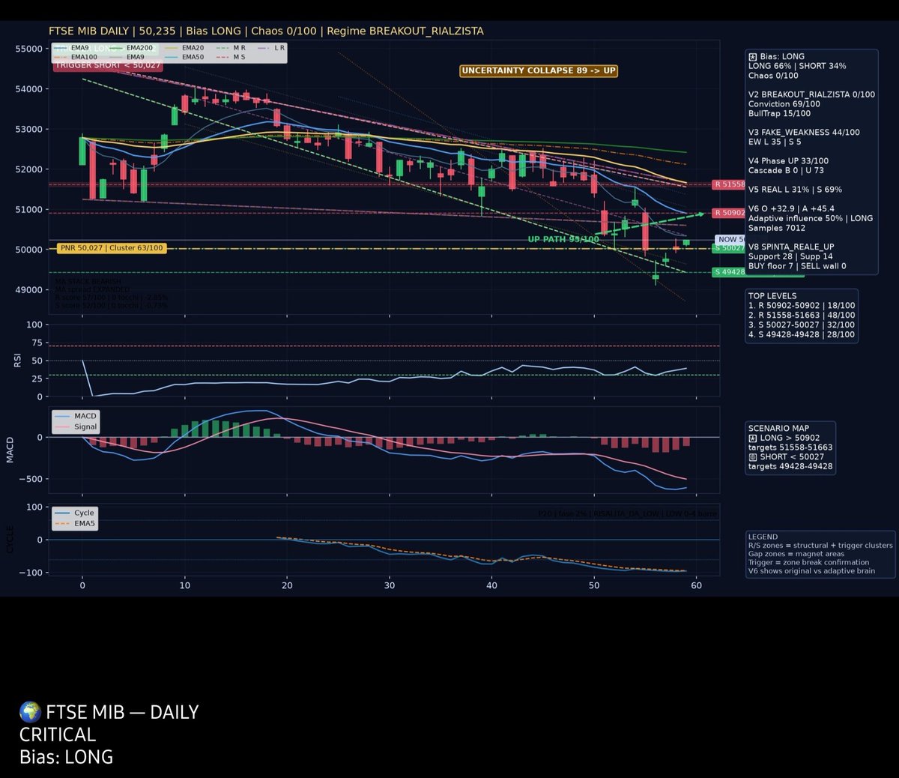The height and width of the screenshot is (778, 899).
Task: Click the red R 51558 price tag
Action: 729,184
